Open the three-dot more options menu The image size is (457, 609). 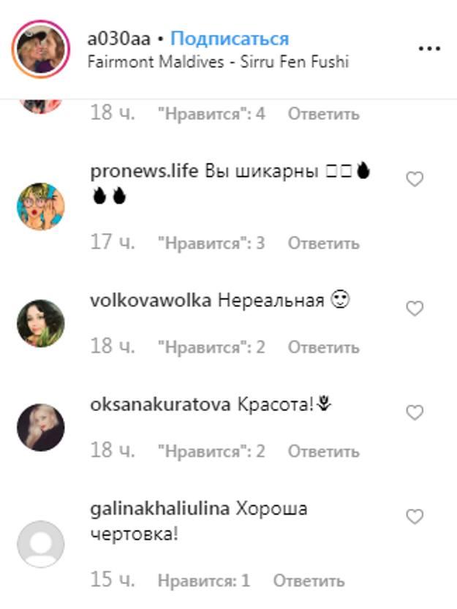tap(429, 49)
